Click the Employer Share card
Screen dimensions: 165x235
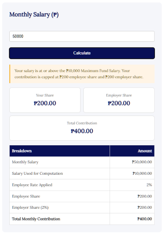(x=119, y=100)
